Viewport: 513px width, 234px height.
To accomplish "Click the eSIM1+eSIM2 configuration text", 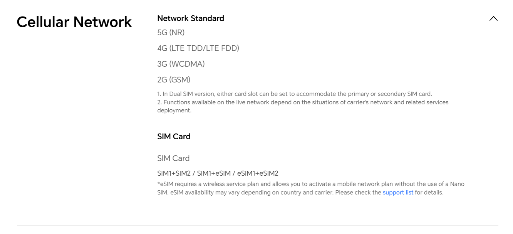I will [258, 173].
